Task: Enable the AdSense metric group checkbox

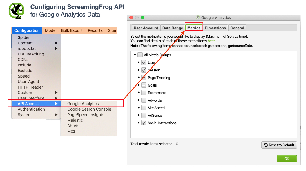Action: 144,115
